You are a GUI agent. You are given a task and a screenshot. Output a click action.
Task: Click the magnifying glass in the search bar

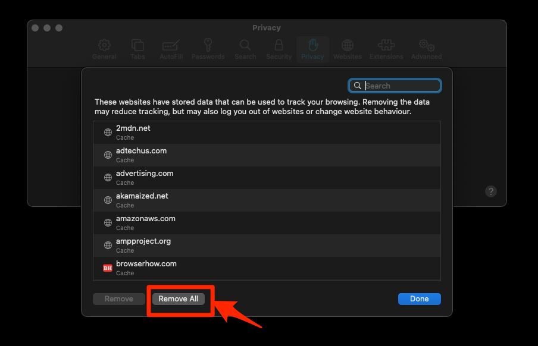357,85
